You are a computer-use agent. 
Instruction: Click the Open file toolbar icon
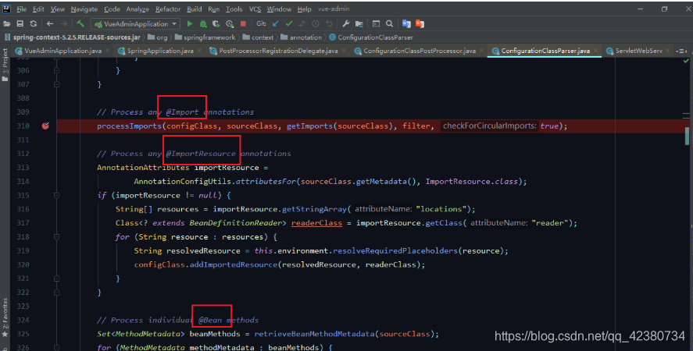pos(7,24)
